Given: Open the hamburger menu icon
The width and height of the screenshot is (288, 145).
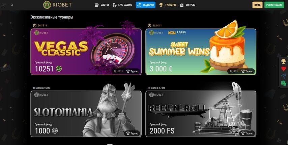Looking at the screenshot, I should tap(4, 5).
